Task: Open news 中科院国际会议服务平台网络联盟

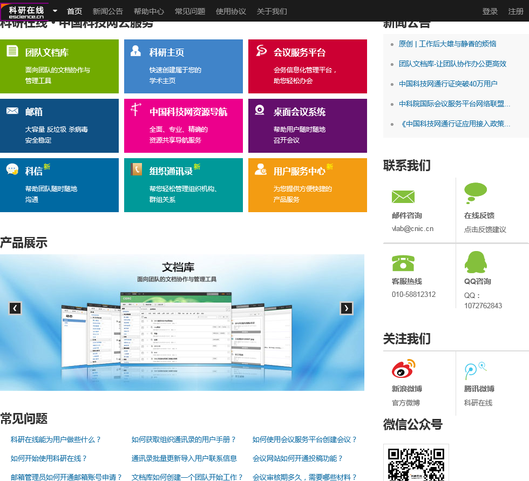Action: tap(455, 104)
